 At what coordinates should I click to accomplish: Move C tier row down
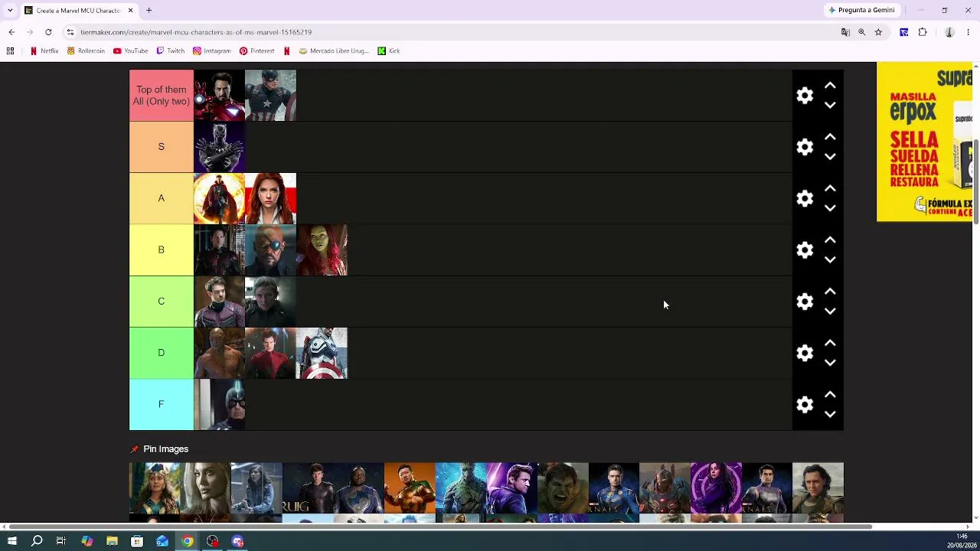(830, 311)
